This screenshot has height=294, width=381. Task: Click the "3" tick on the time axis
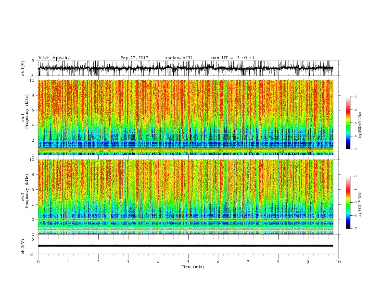128,262
